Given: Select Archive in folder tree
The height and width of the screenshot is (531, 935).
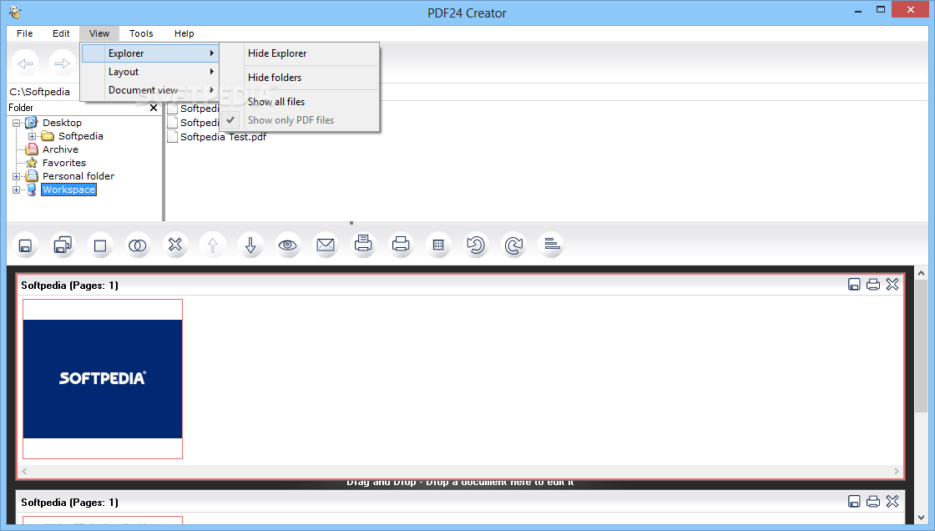Looking at the screenshot, I should (60, 149).
